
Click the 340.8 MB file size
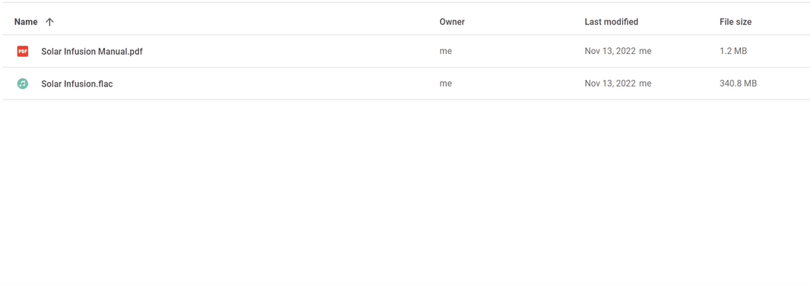739,83
